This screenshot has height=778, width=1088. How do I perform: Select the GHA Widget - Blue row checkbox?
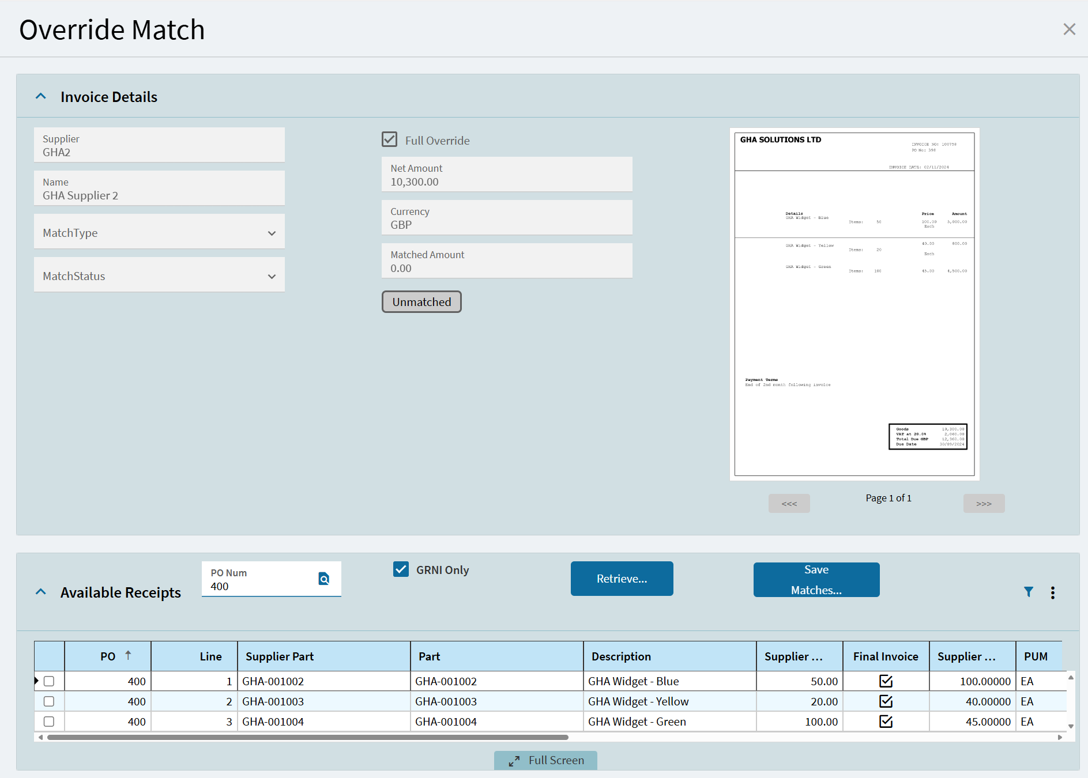tap(49, 681)
